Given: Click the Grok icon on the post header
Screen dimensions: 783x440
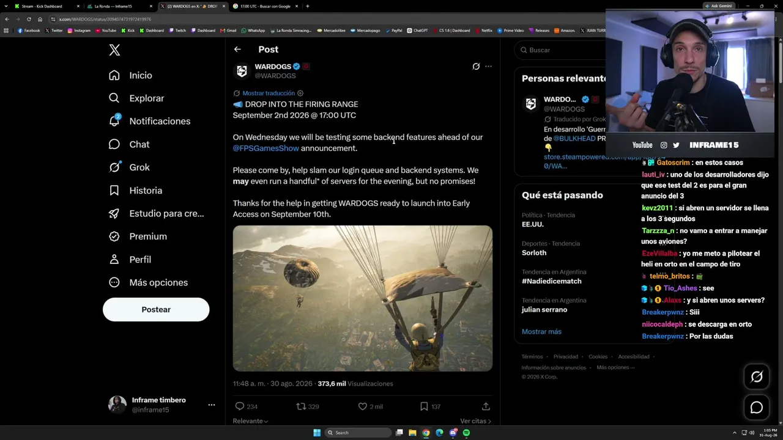Looking at the screenshot, I should pos(476,66).
